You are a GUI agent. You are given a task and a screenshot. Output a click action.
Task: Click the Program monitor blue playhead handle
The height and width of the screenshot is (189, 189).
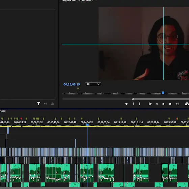click(163, 93)
